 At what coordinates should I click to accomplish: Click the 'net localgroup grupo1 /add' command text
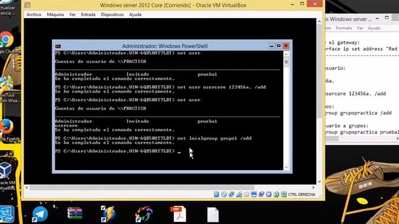(214, 138)
